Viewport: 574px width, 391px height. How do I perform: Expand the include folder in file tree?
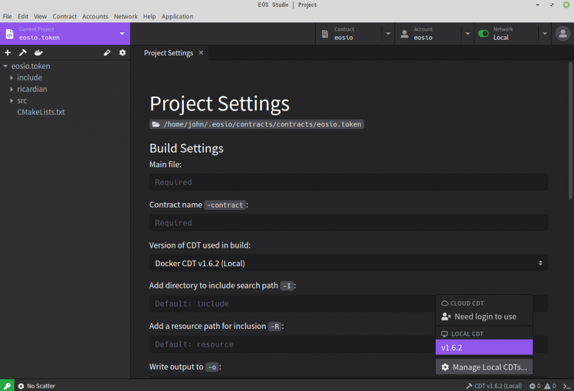(12, 78)
